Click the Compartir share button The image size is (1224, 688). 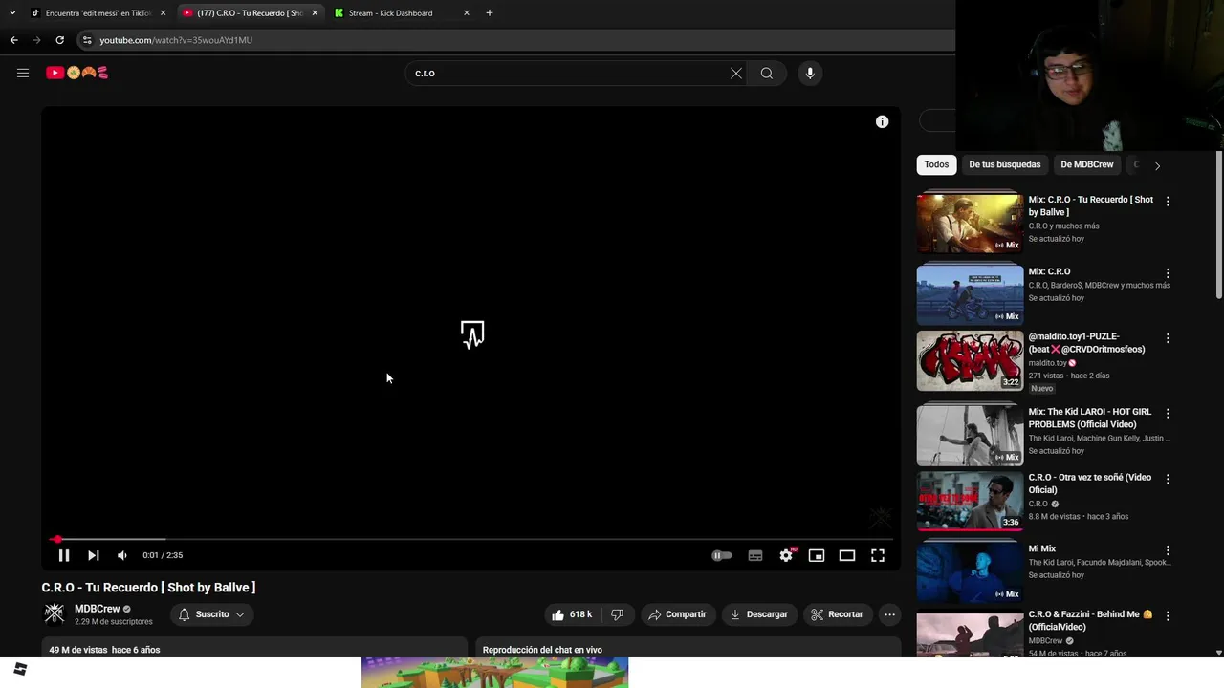point(677,614)
